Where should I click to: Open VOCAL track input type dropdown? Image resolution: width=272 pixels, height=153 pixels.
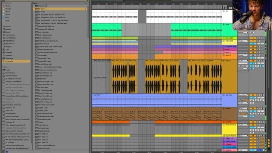click(x=243, y=61)
